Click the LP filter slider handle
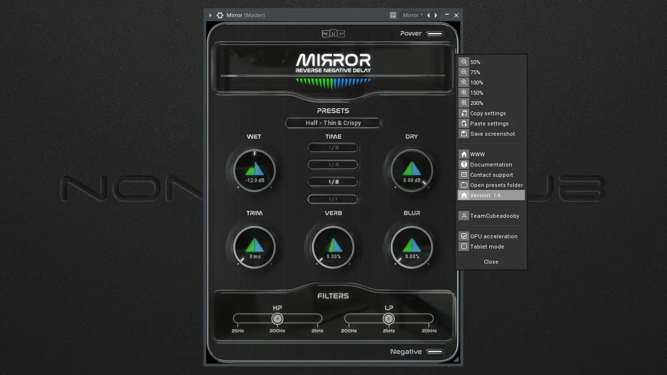 click(389, 319)
